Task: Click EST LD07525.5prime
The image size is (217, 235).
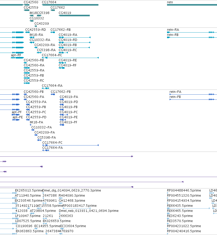Action: coord(28,221)
